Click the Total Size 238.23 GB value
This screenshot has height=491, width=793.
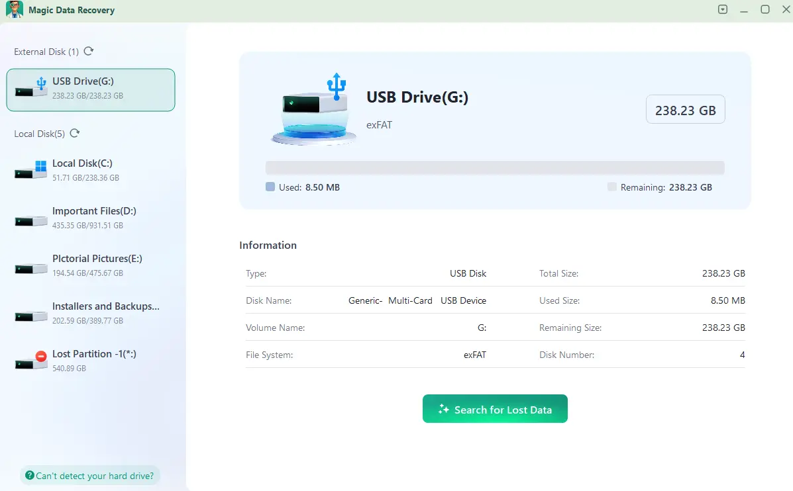(723, 273)
